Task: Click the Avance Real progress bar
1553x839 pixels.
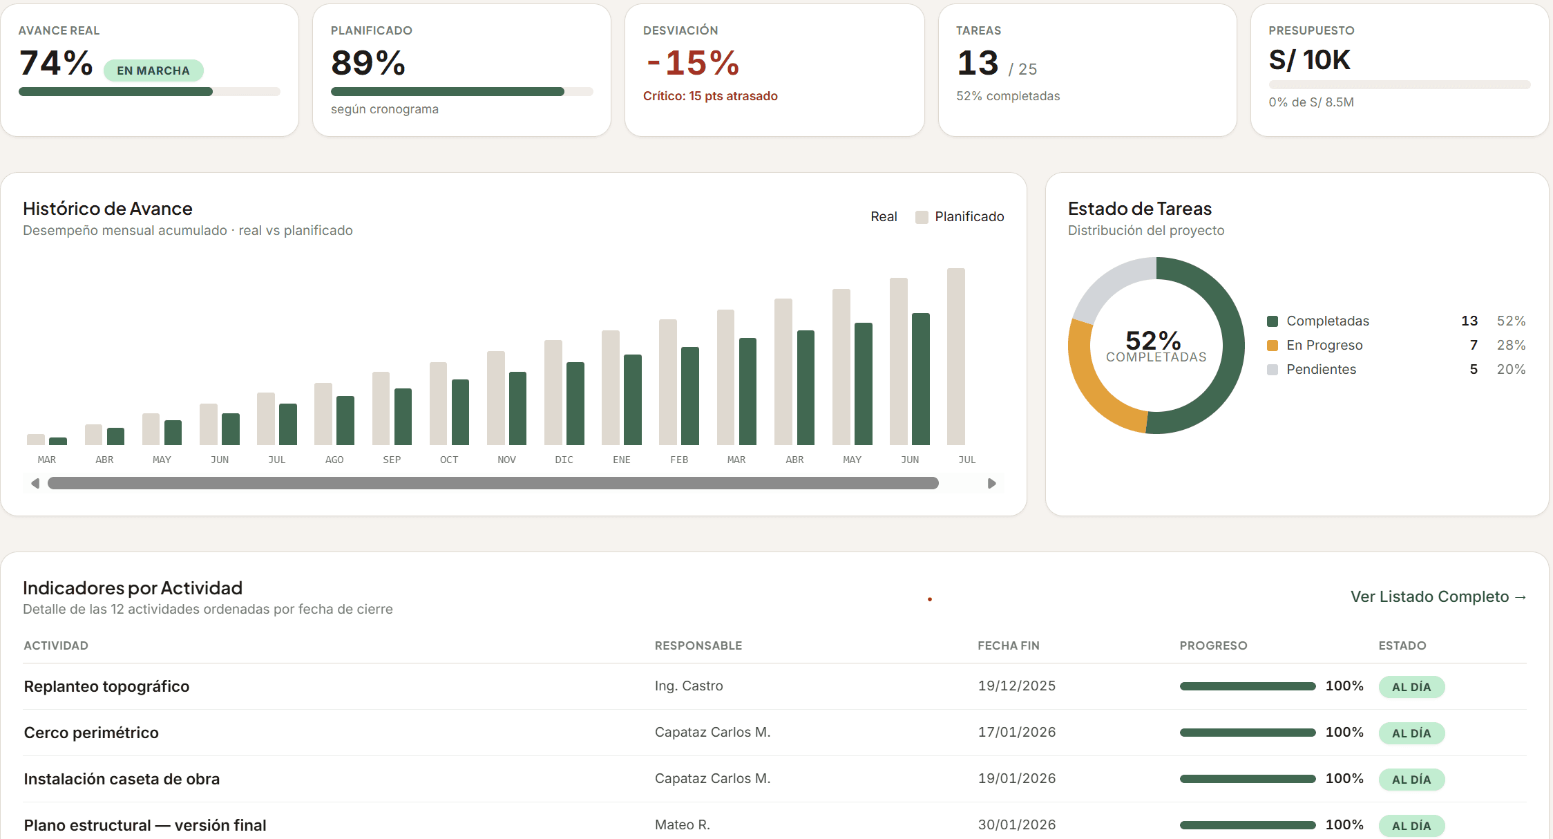Action: point(149,92)
